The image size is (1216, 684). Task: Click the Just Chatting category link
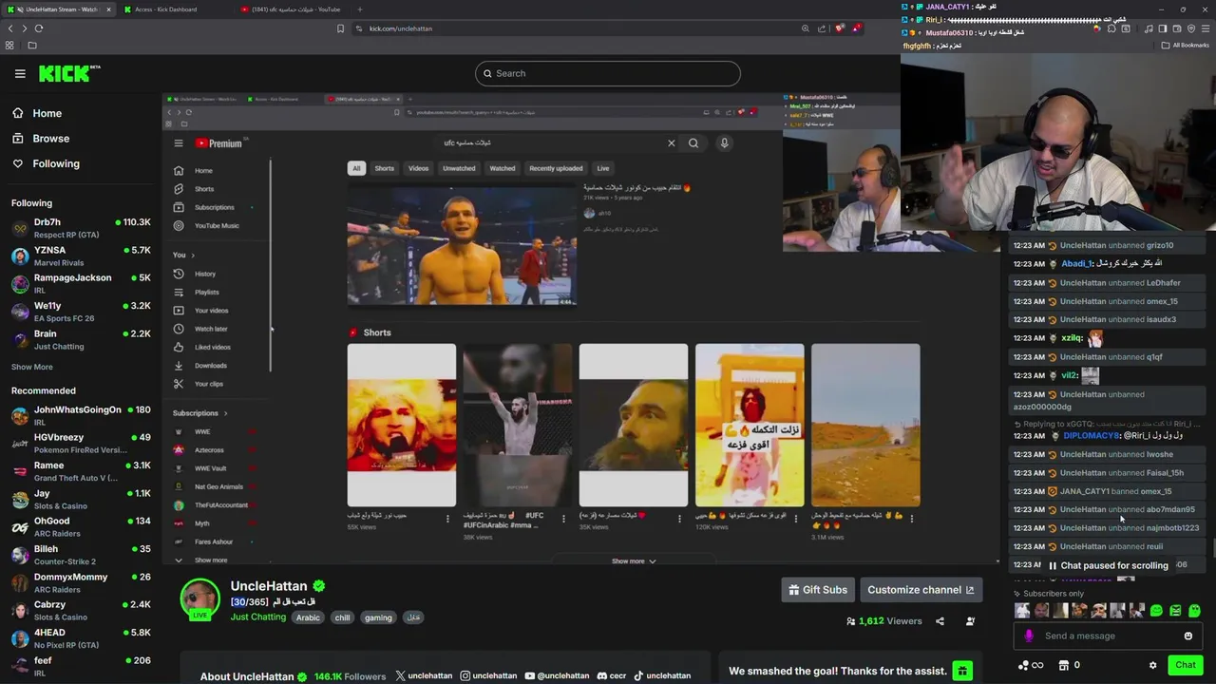pos(257,617)
